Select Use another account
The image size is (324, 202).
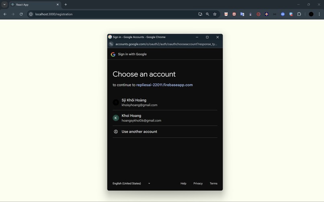[x=165, y=132]
